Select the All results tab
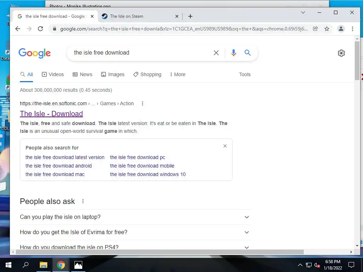Viewport: 363px width, 272px height. tap(26, 74)
